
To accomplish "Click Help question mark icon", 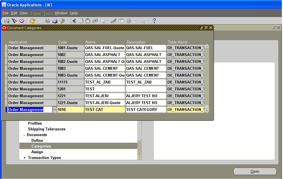I will (154, 21).
